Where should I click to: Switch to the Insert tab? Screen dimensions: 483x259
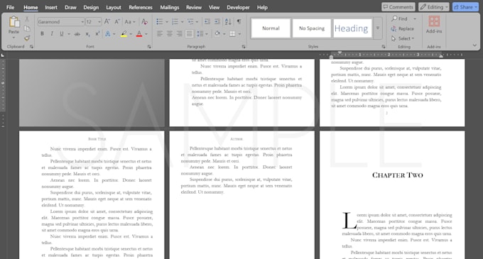tap(51, 7)
